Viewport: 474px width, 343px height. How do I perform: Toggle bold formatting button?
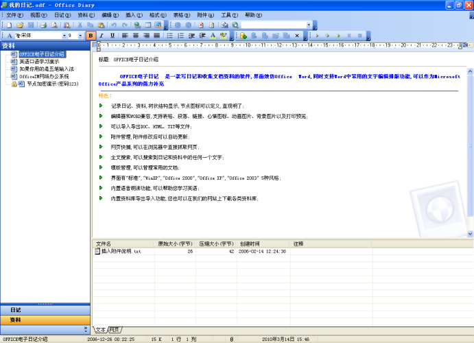91,36
